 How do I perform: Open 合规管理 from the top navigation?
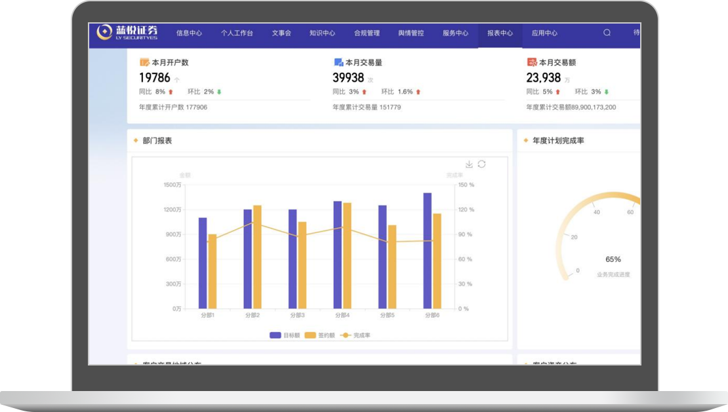coord(367,33)
